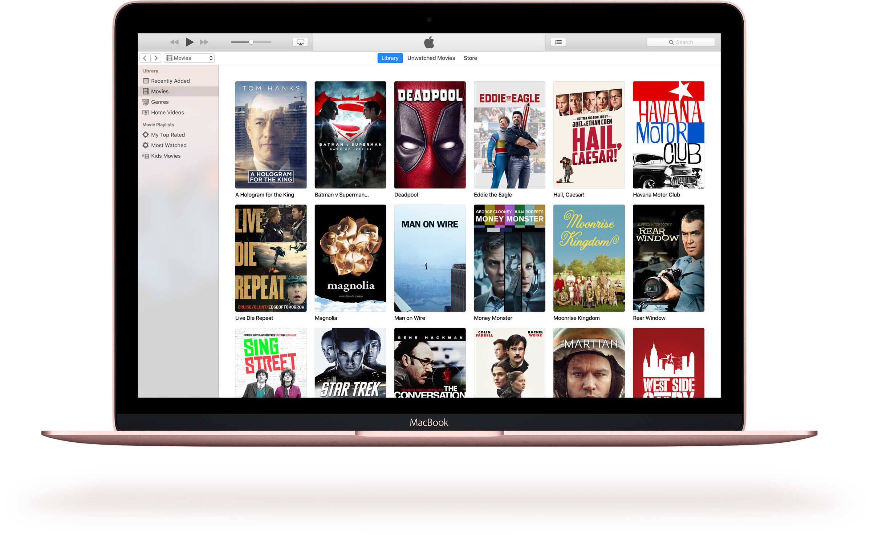Open the Deadpool movie poster
870x535 pixels.
pos(430,135)
